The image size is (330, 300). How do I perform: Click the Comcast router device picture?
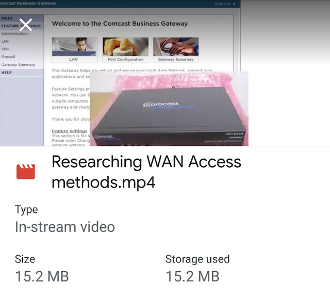click(169, 109)
